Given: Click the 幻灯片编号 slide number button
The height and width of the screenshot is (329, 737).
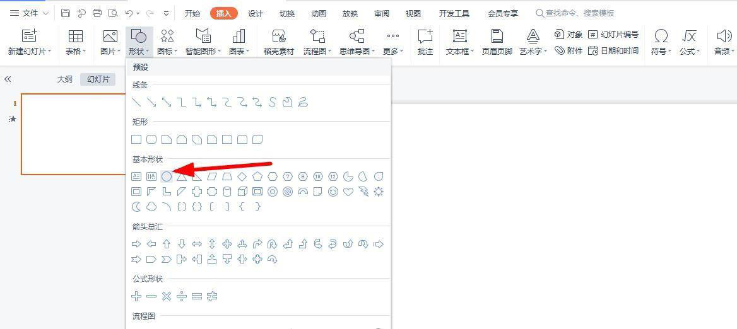Looking at the screenshot, I should pyautogui.click(x=613, y=34).
